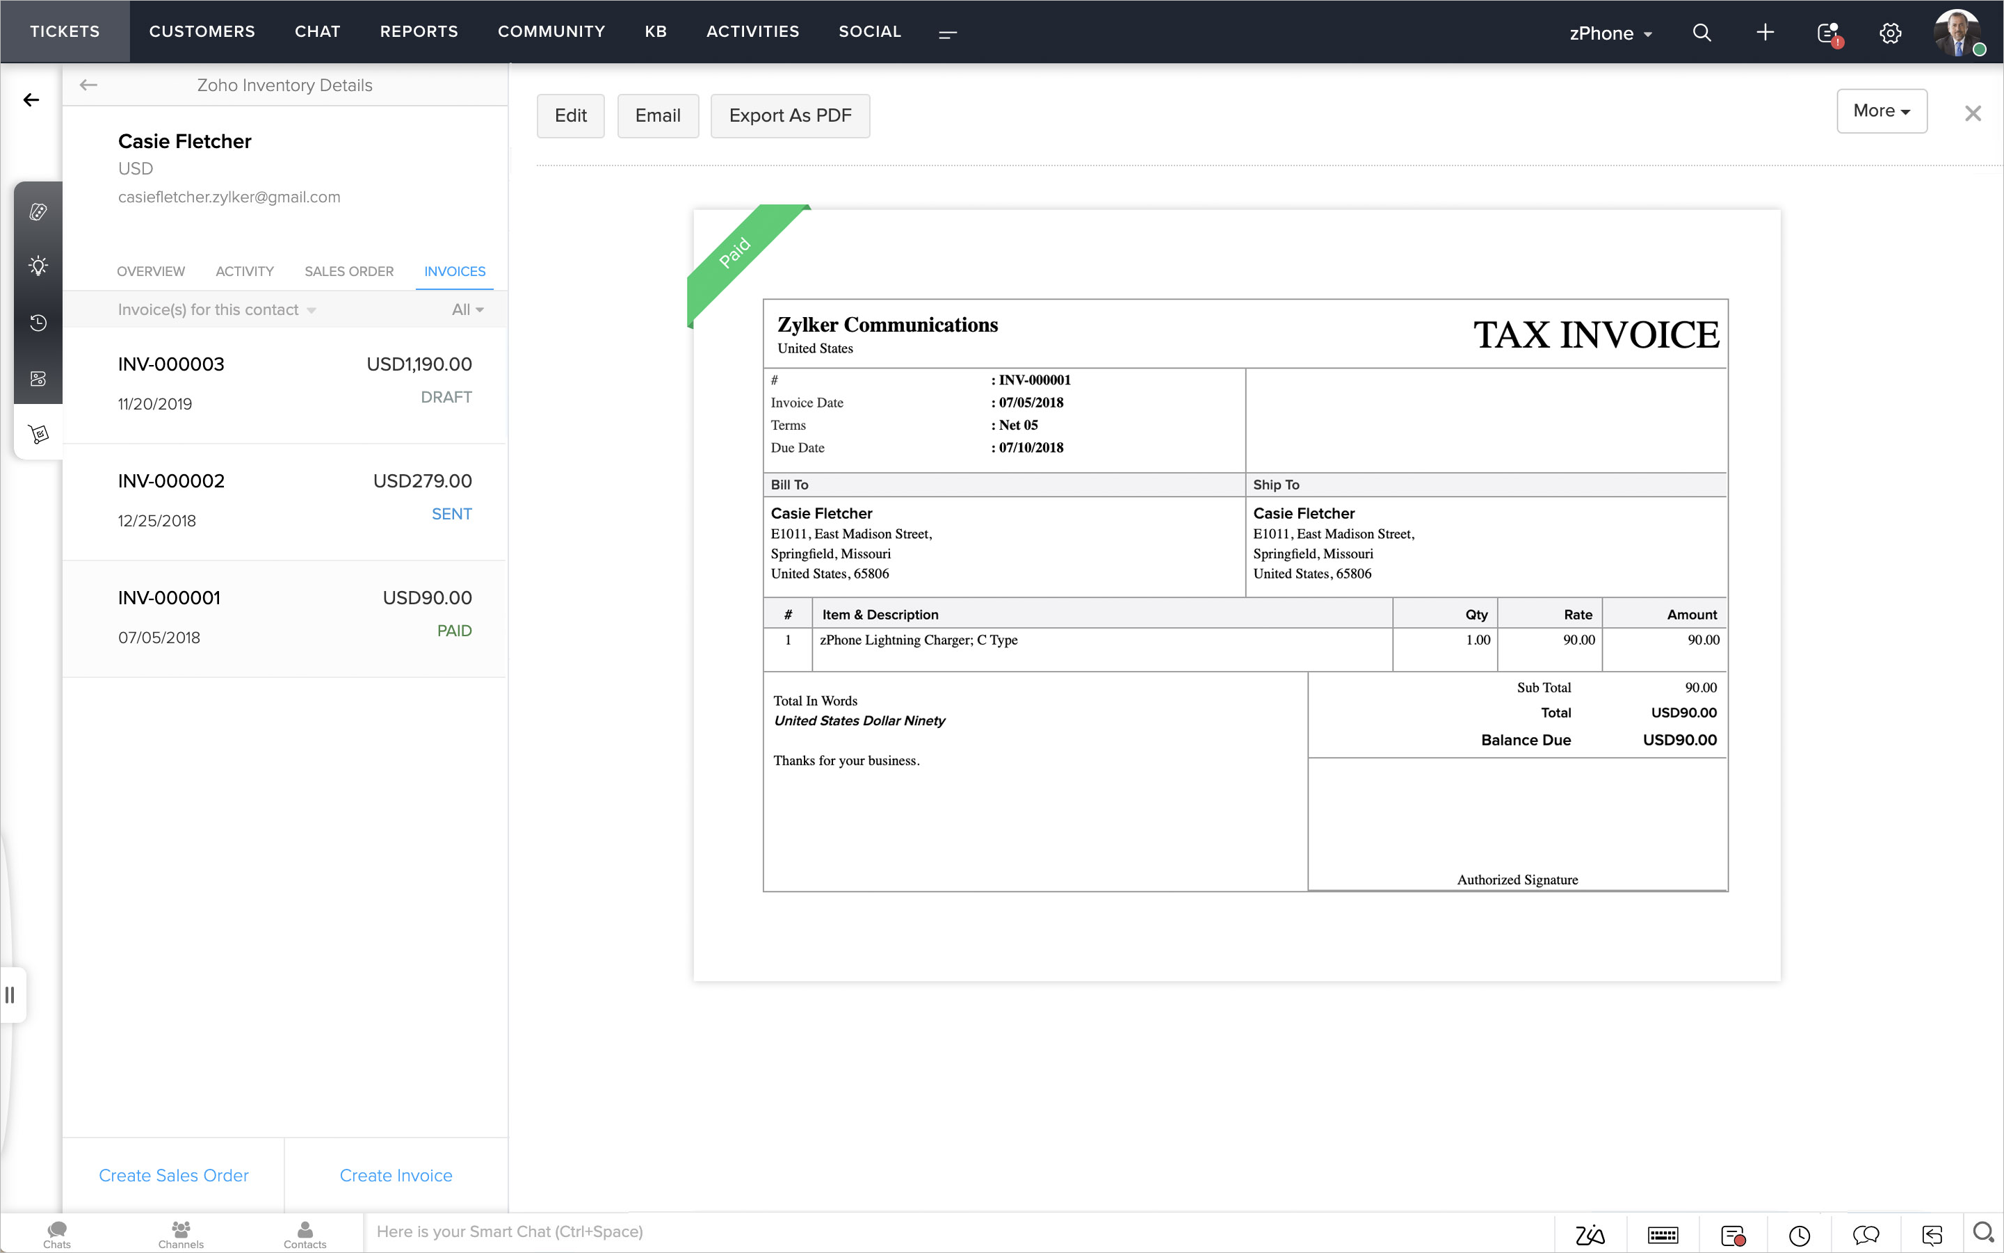Open the setup gear icon
The image size is (2004, 1253).
[x=1890, y=33]
